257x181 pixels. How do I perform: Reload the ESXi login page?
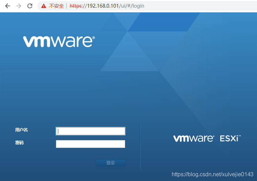[30, 6]
